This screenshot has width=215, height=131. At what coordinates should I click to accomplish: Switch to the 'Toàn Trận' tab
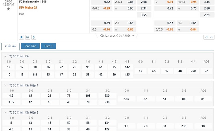coord(30,46)
